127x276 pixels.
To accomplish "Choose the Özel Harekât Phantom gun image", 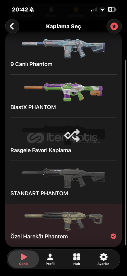I will coord(63,221).
